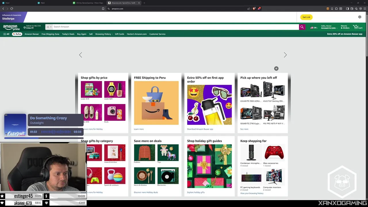The image size is (368, 207).
Task: Open the Brave Wallet icon
Action: pyautogui.click(x=352, y=9)
